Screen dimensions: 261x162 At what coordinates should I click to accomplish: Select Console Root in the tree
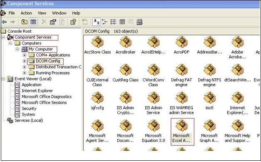[20, 31]
